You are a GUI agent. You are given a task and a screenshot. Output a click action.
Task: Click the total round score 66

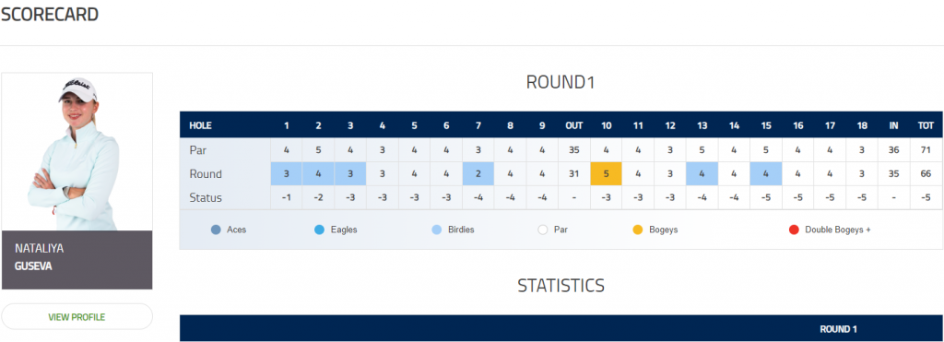[x=926, y=174]
